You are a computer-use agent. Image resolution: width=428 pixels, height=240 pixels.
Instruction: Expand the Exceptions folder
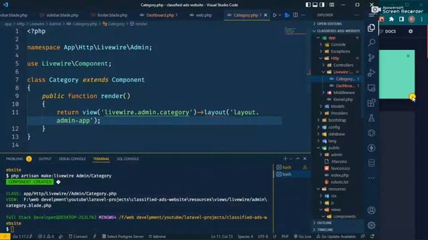point(340,51)
